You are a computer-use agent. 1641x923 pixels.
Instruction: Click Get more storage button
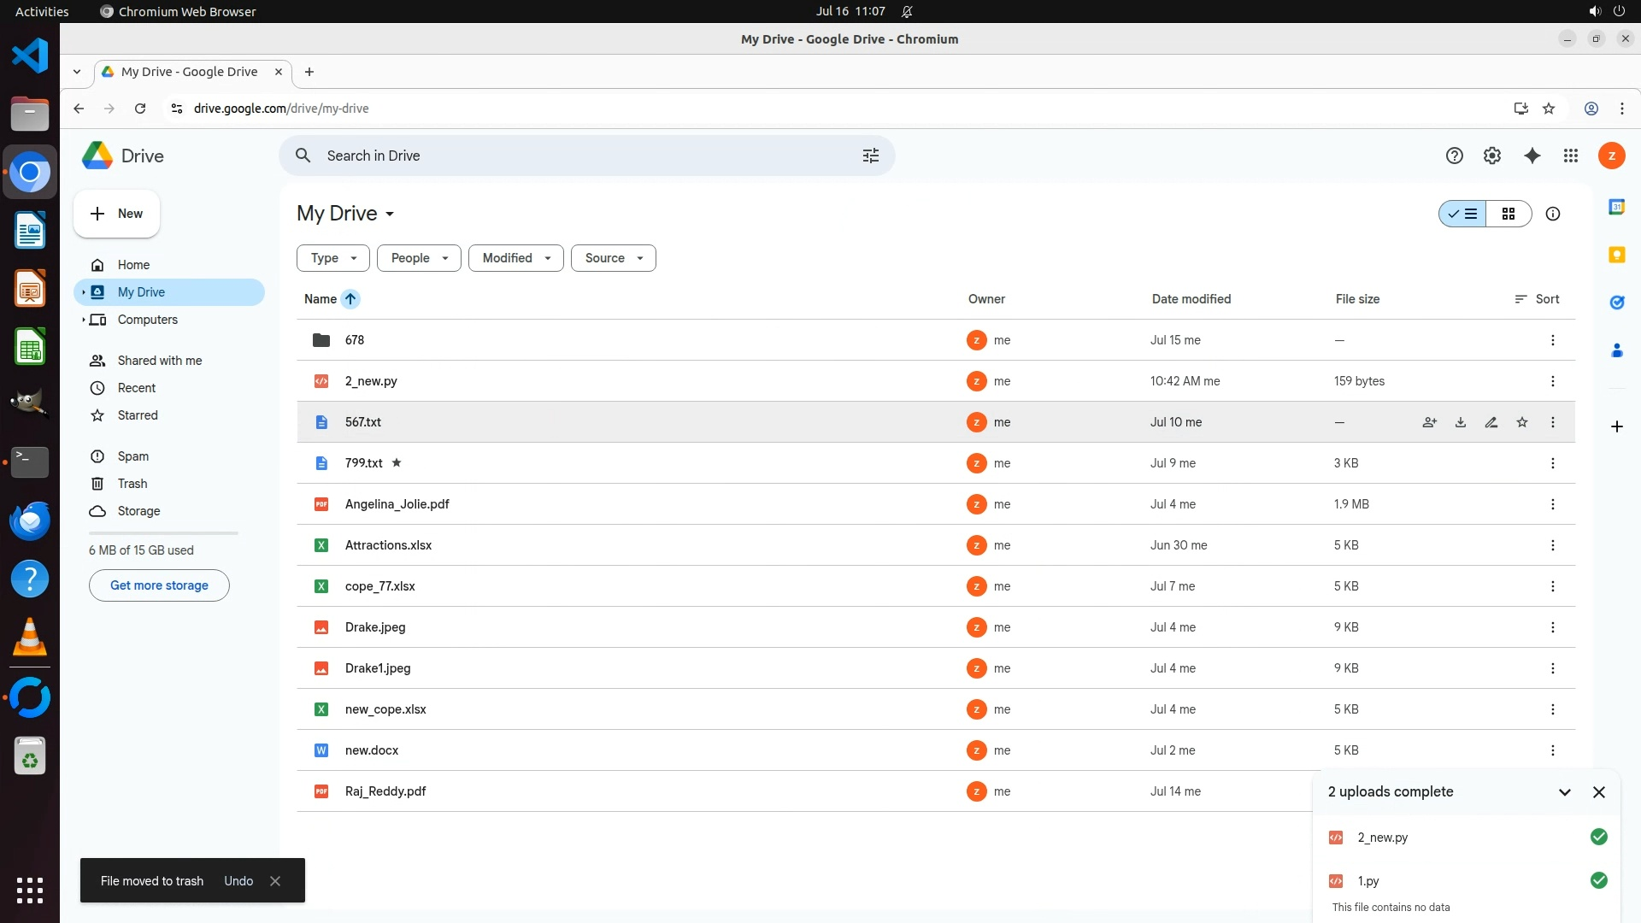159,585
